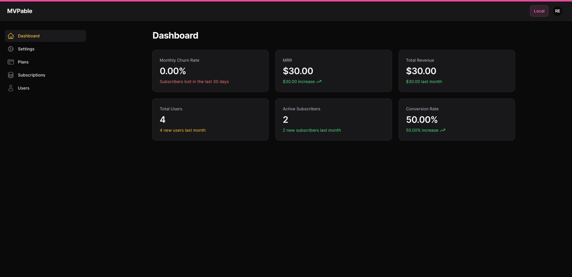This screenshot has width=572, height=277.
Task: Click the green trend arrow in MRR card
Action: coord(318,81)
